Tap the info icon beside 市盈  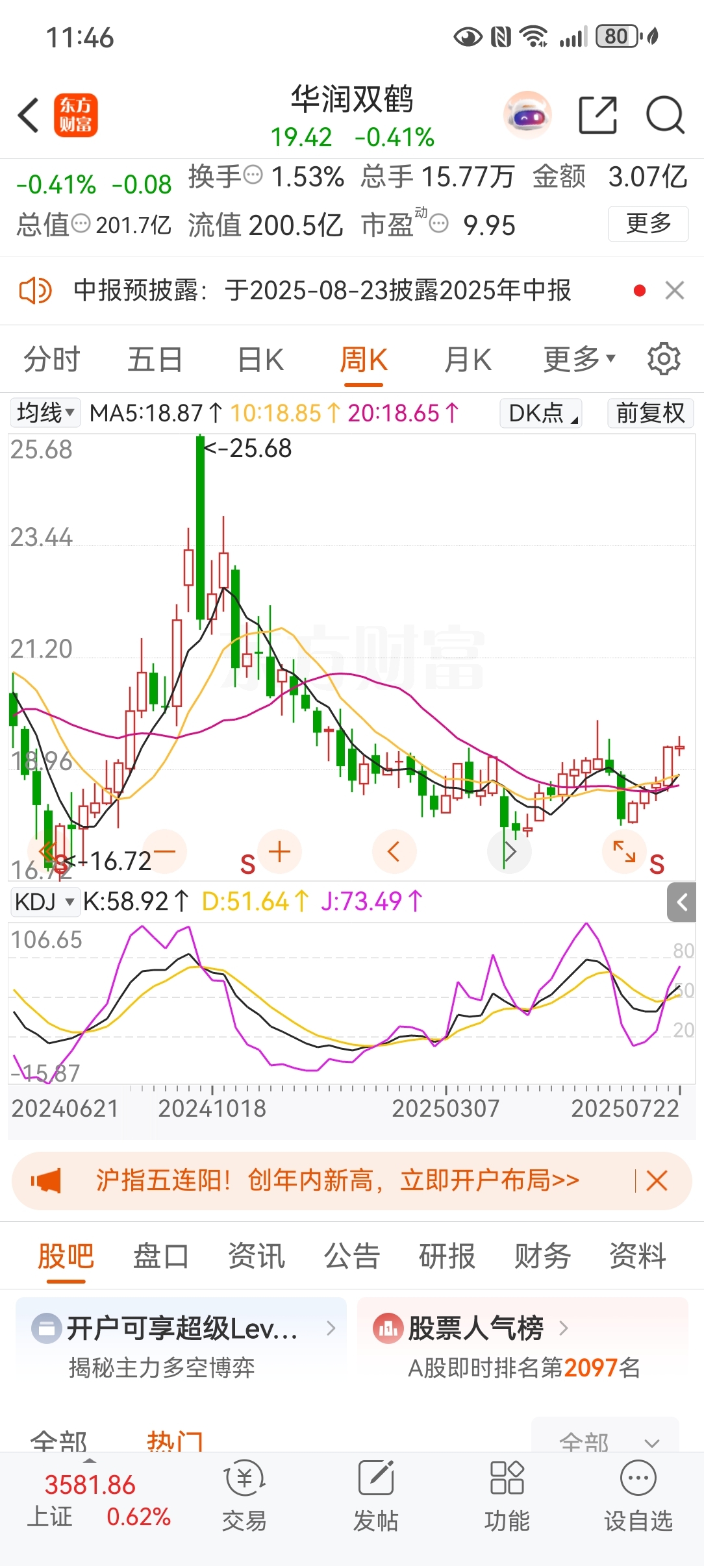click(x=439, y=224)
